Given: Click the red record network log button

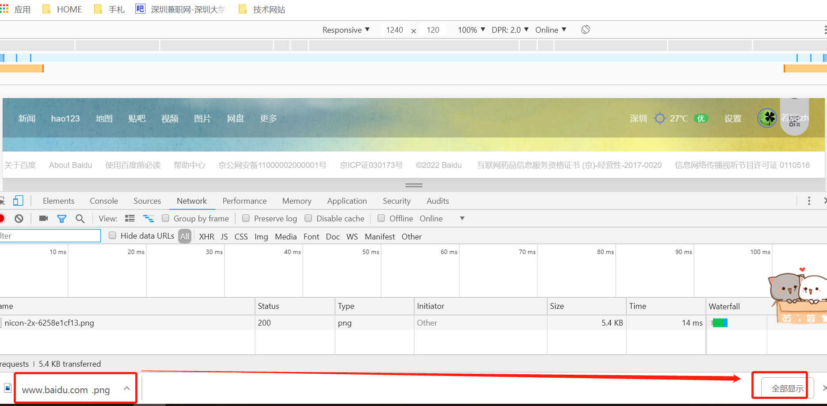Looking at the screenshot, I should [2, 218].
